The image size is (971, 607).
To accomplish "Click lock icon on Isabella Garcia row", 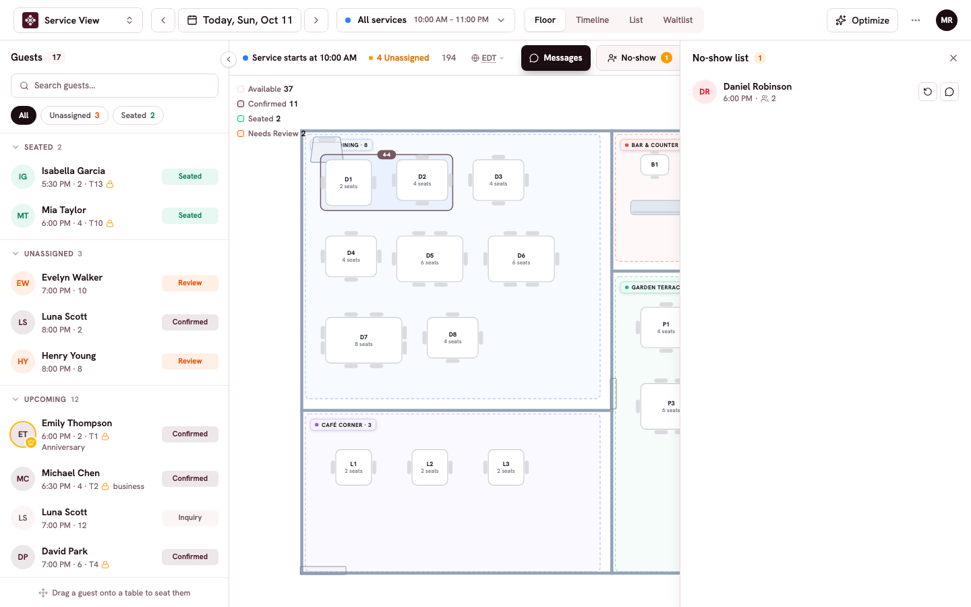I will pyautogui.click(x=110, y=184).
